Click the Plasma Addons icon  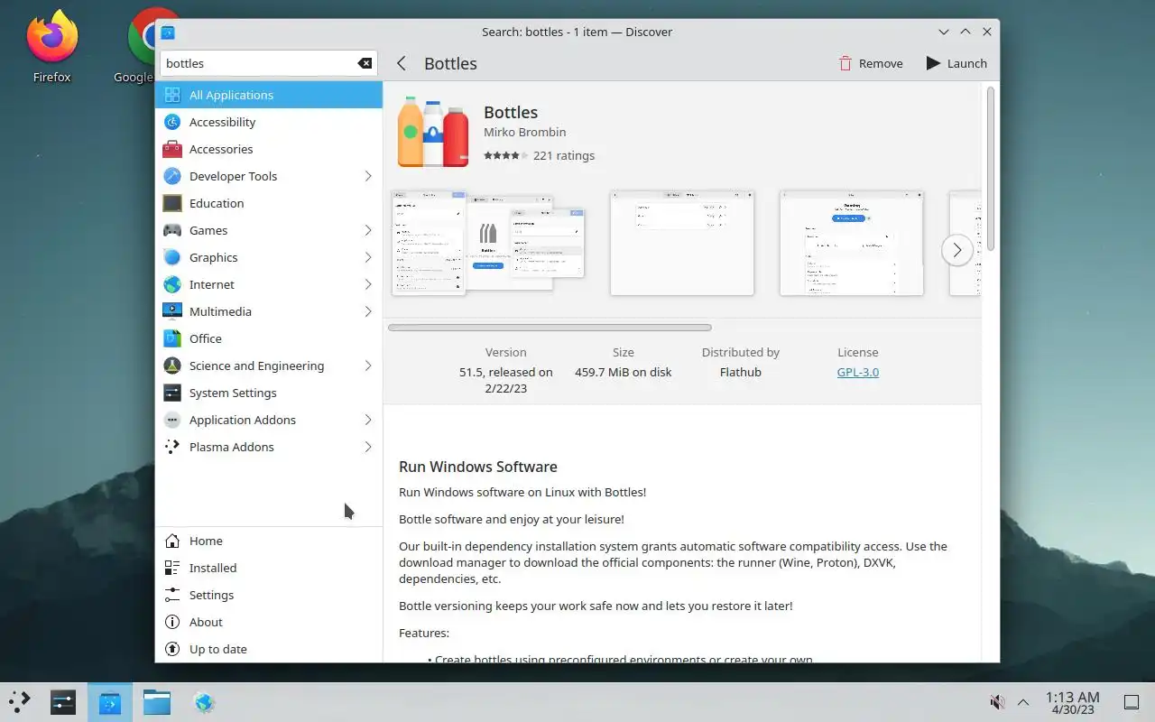[x=172, y=447]
